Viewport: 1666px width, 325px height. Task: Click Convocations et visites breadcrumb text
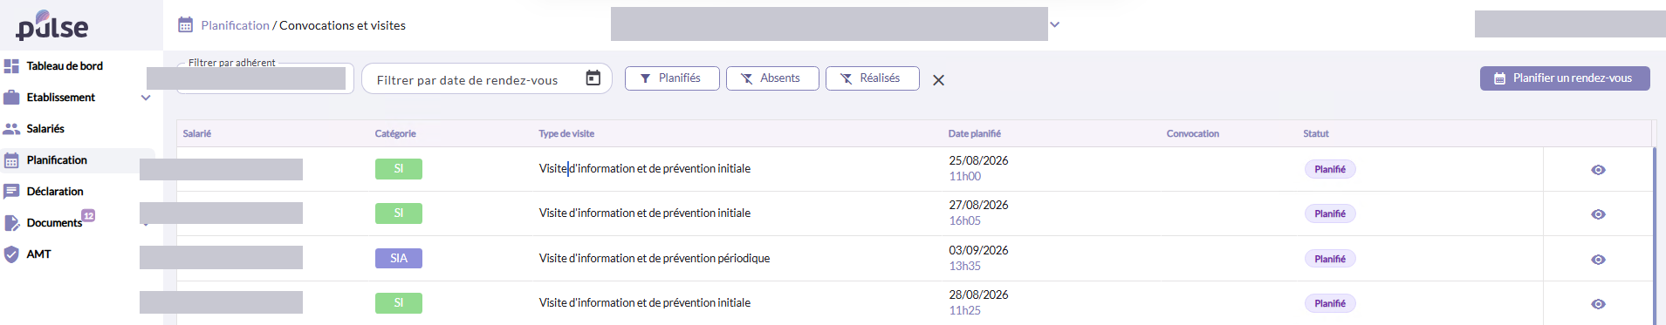click(x=342, y=25)
